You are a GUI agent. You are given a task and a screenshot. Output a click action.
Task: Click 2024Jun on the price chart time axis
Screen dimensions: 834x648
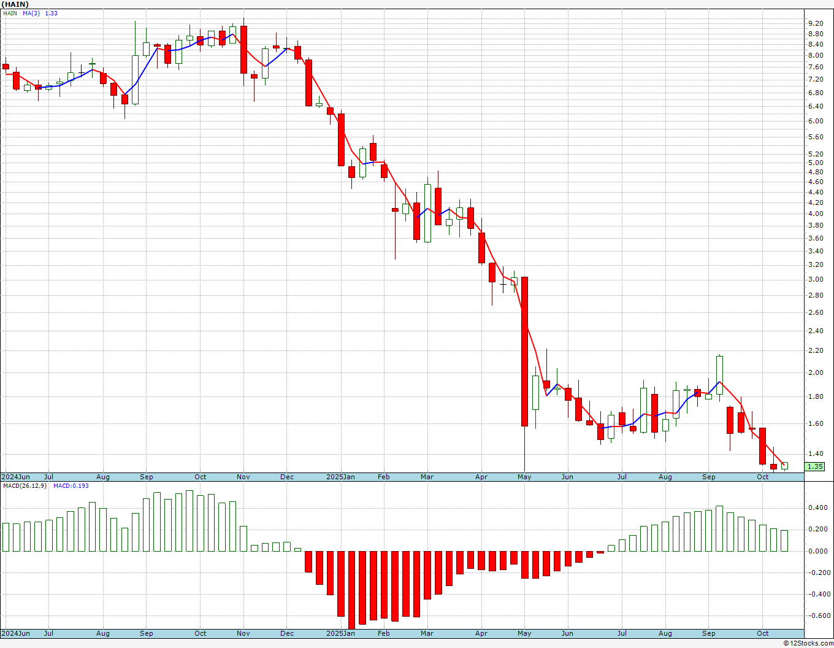click(x=15, y=477)
